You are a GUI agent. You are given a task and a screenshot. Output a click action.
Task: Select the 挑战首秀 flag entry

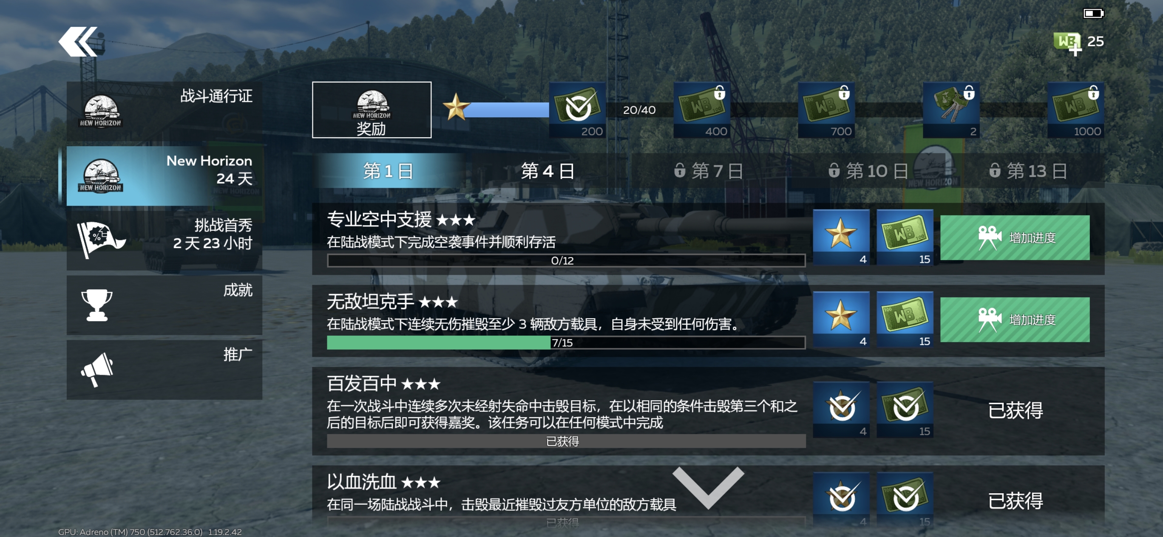(x=165, y=238)
